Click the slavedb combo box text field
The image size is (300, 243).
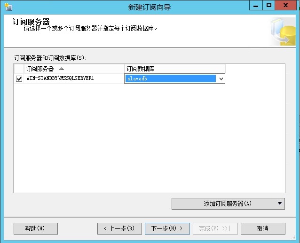[170, 79]
